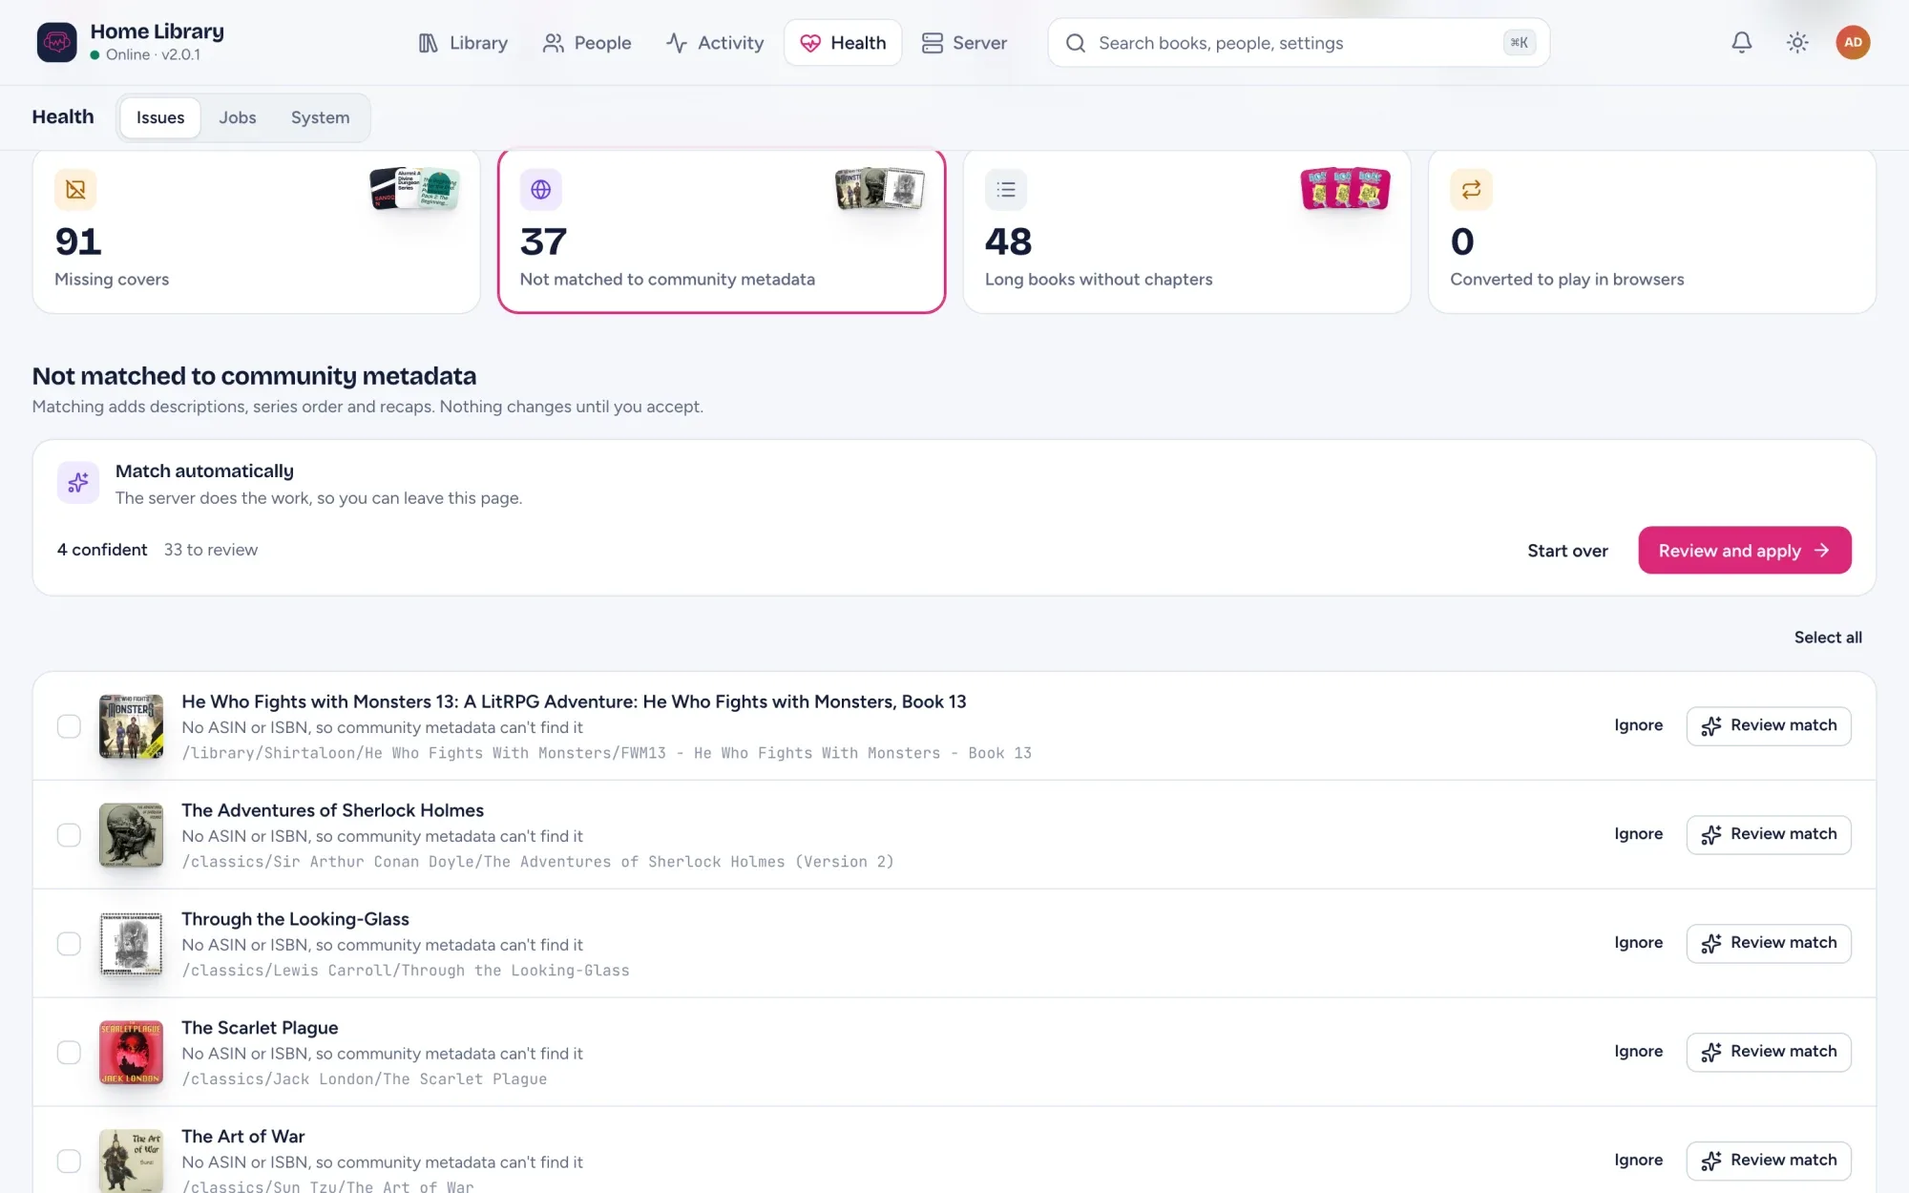Image resolution: width=1909 pixels, height=1193 pixels.
Task: Toggle the light theme sun icon
Action: 1797,42
